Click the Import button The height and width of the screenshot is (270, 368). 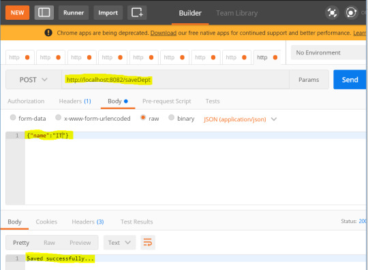point(108,12)
